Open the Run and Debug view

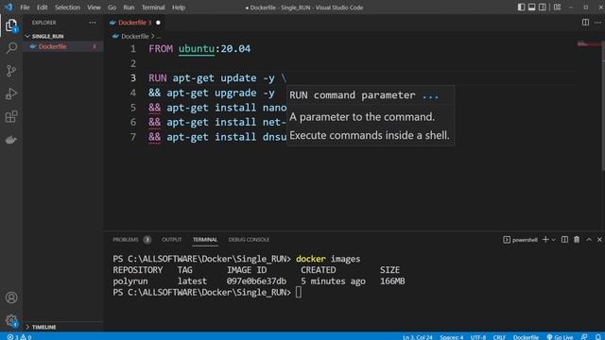(11, 93)
